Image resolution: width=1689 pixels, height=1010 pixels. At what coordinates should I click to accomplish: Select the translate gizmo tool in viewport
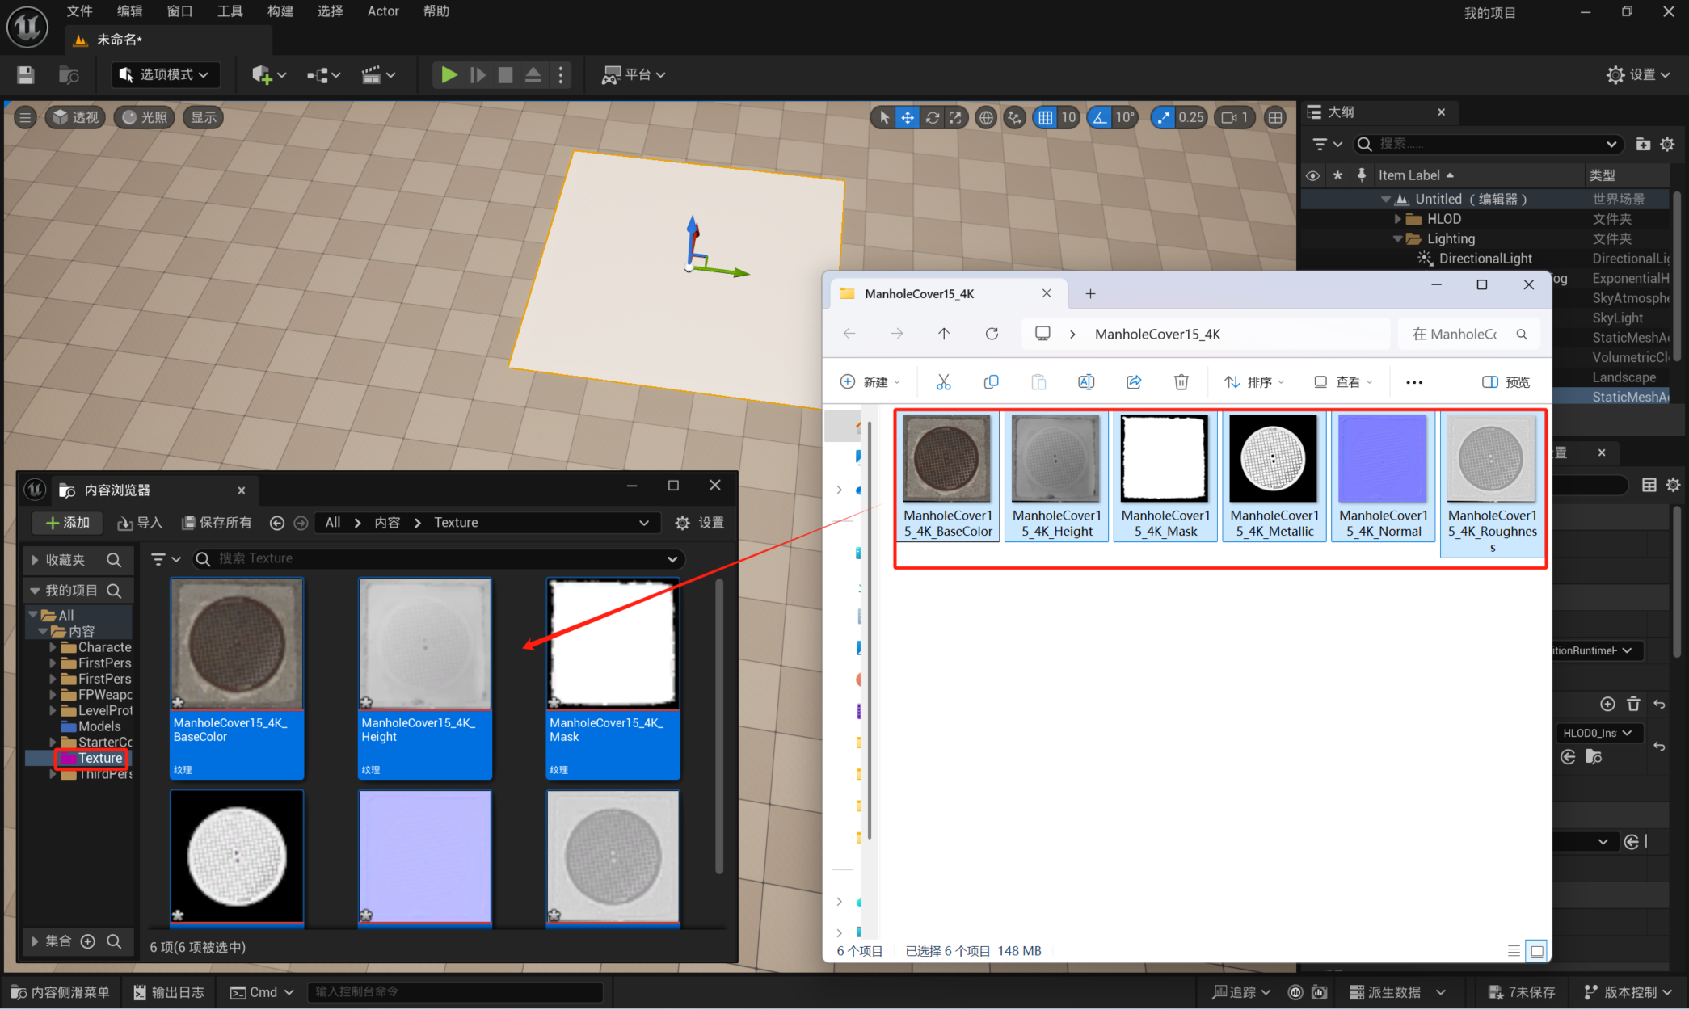(908, 118)
